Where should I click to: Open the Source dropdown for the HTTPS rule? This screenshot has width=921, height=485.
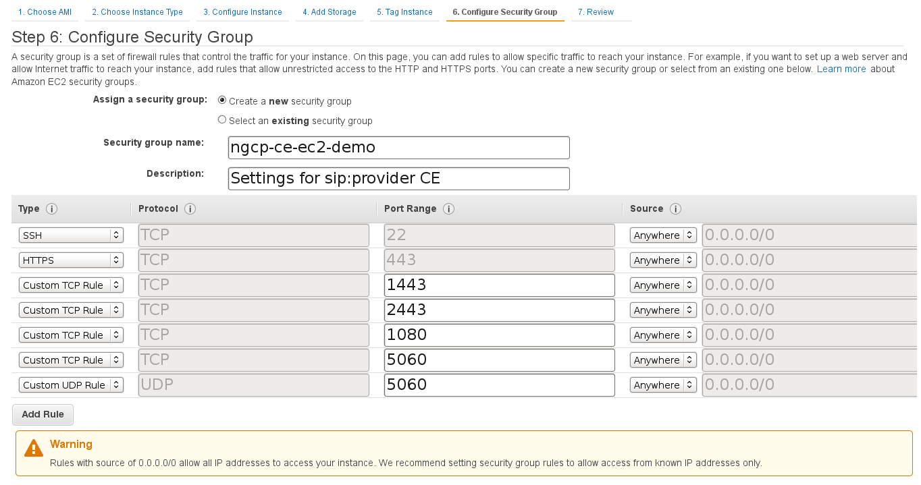(x=663, y=260)
